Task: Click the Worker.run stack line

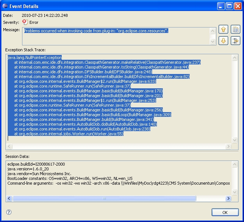Action: 69,134
